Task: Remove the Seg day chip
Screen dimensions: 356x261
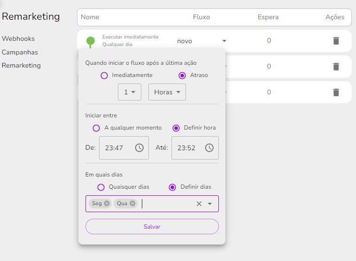Action: 107,203
